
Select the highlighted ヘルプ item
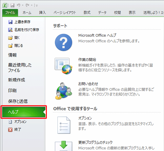24,112
